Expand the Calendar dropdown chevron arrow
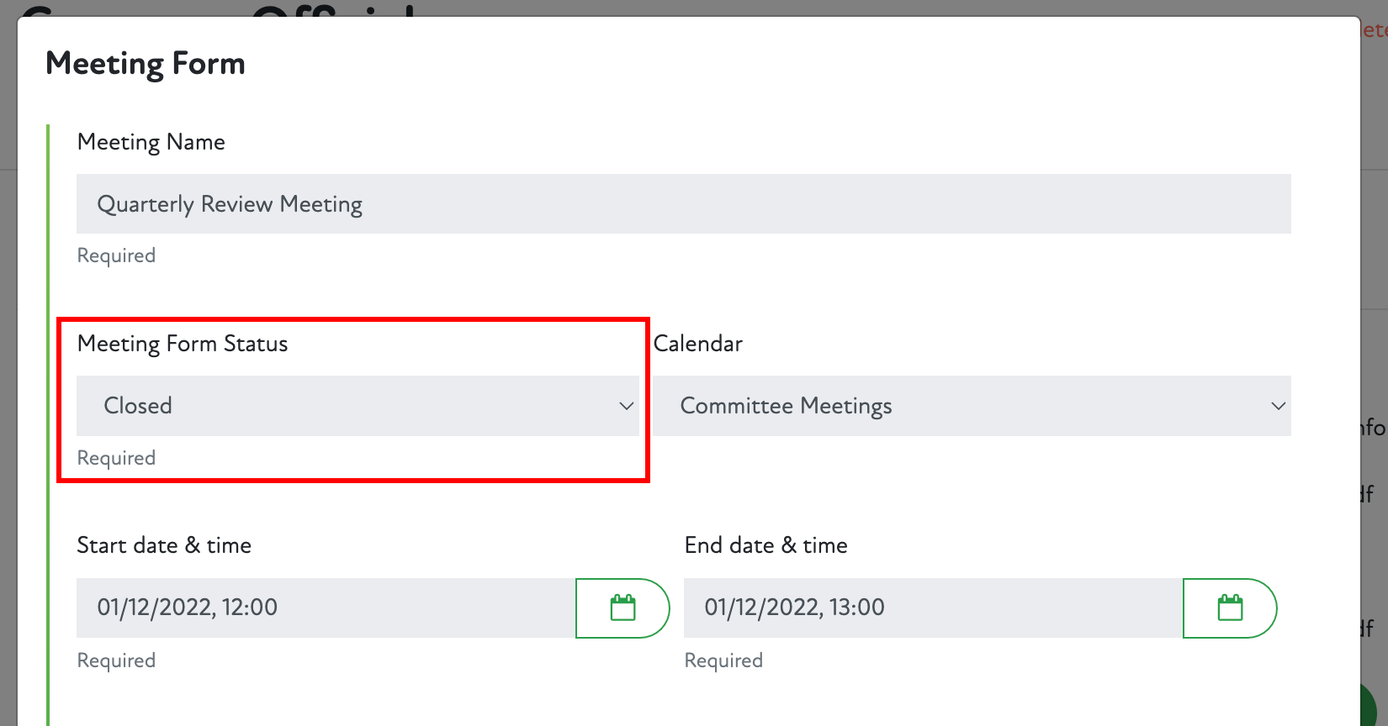This screenshot has width=1388, height=726. tap(1278, 406)
